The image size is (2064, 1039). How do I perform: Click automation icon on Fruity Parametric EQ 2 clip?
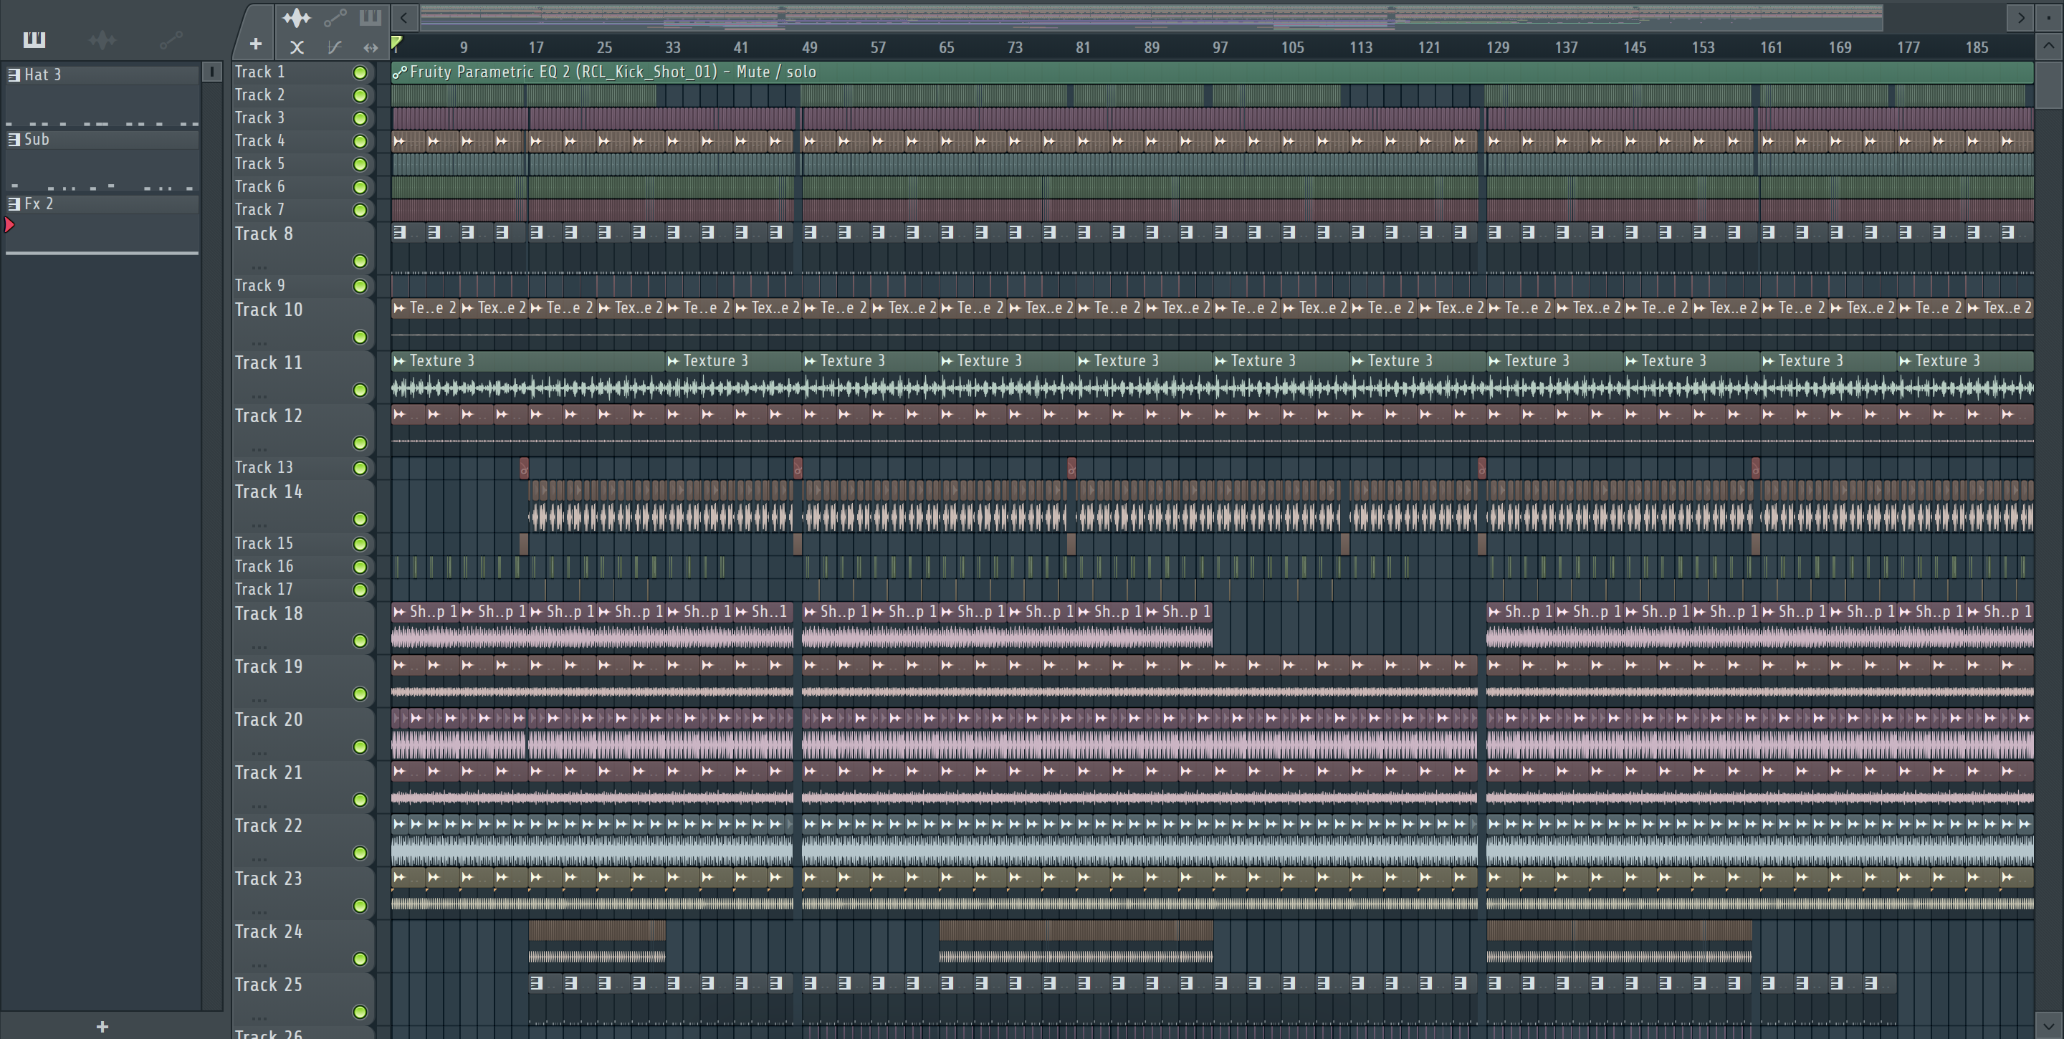400,72
